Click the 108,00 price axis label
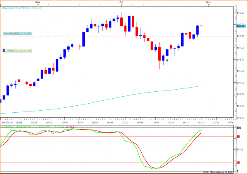This screenshot has height=174, width=248. (241, 36)
